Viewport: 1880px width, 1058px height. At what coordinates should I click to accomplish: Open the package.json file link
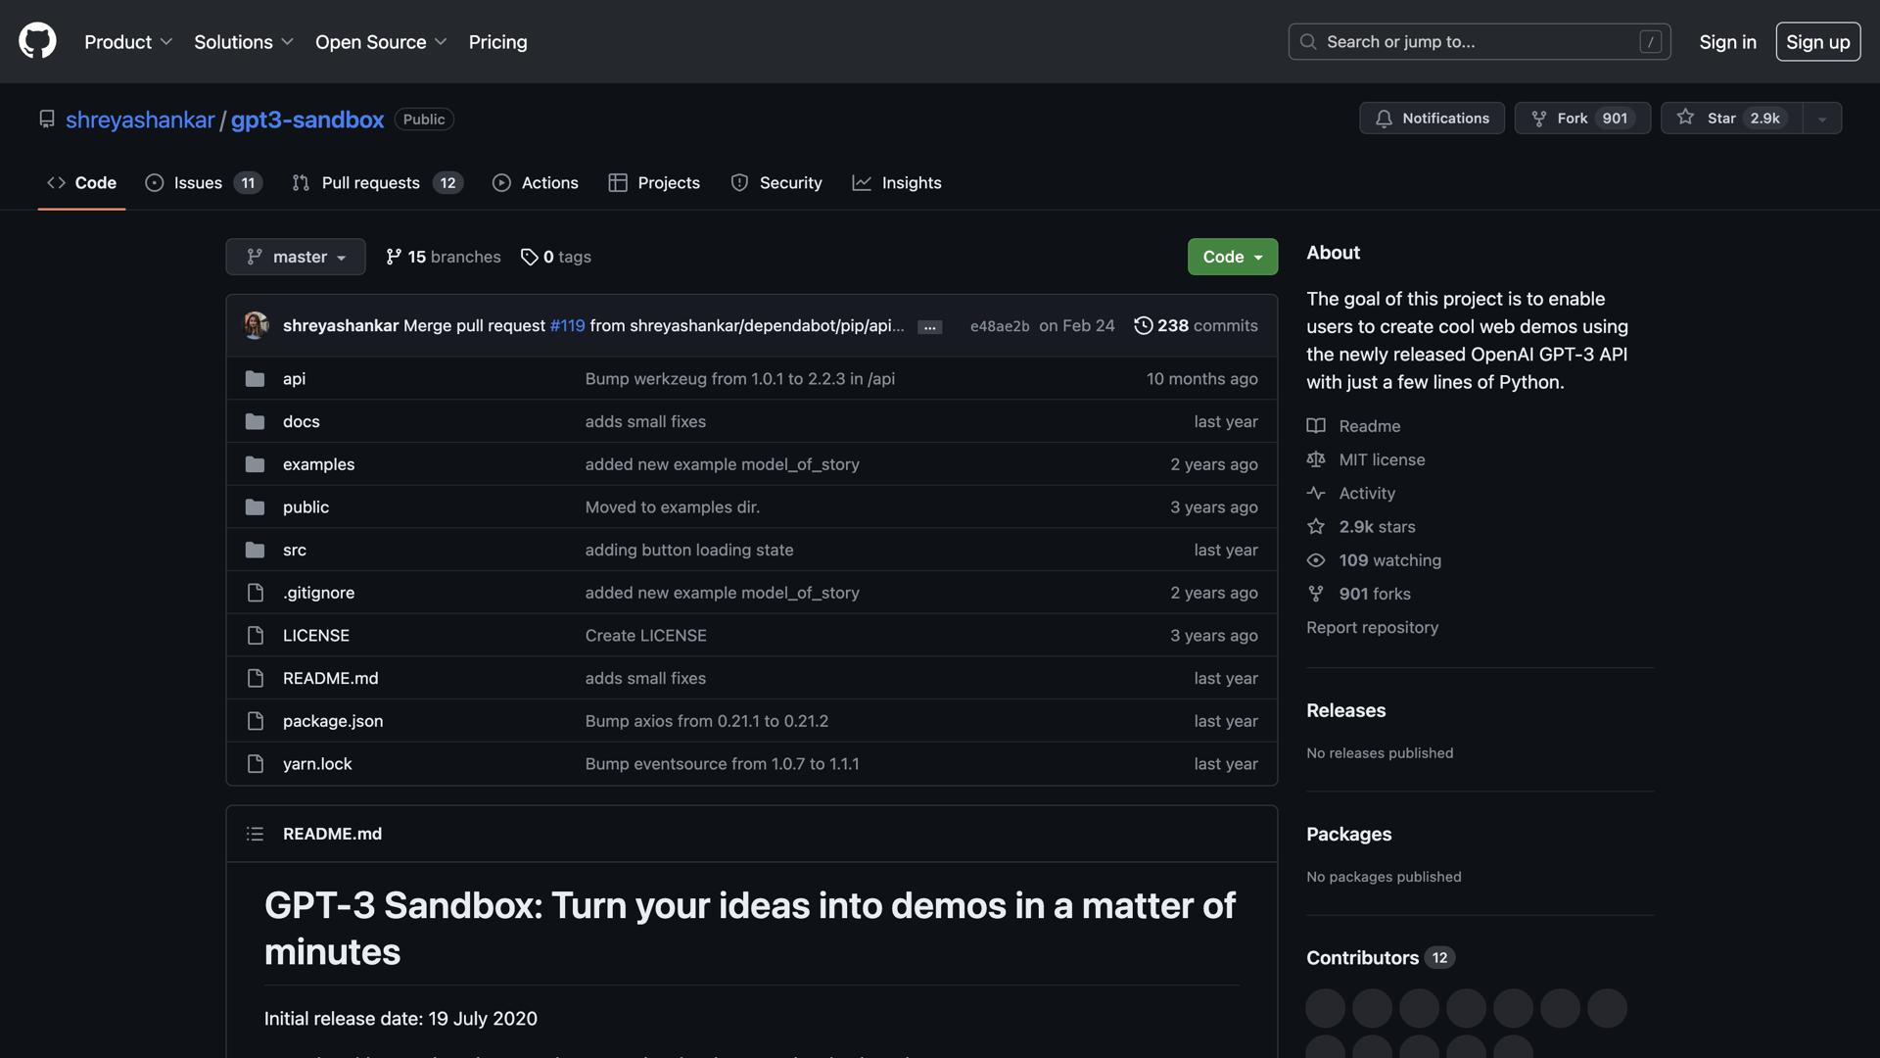click(x=333, y=721)
